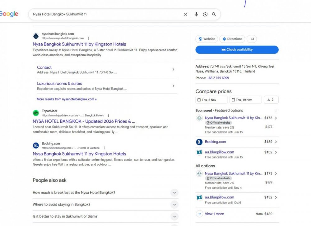Viewport: 311px width, 226px height.
Task: Open Luxurious rooms & suites sitelink
Action: (x=59, y=83)
